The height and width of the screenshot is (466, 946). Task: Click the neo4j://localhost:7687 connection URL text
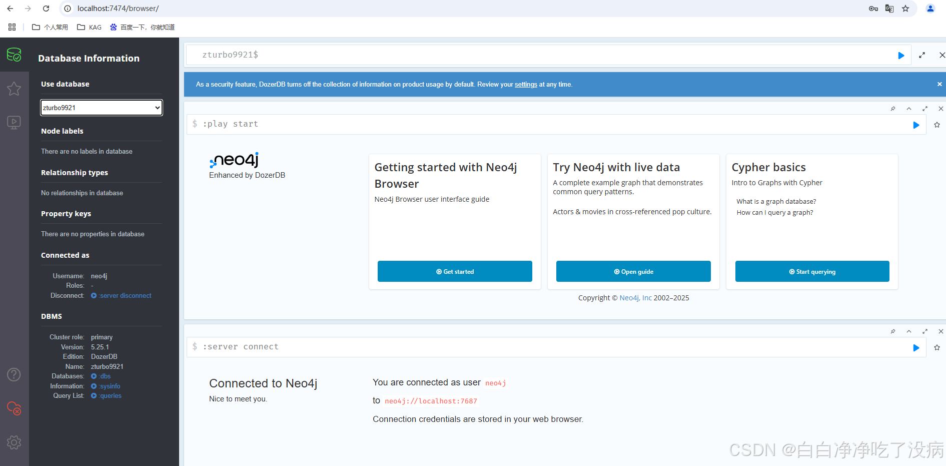[x=431, y=401]
